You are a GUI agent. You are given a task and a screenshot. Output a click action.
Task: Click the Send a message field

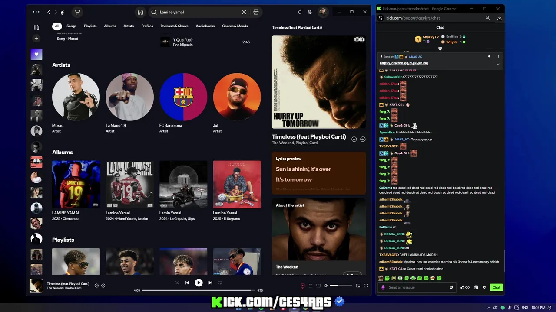pos(418,287)
